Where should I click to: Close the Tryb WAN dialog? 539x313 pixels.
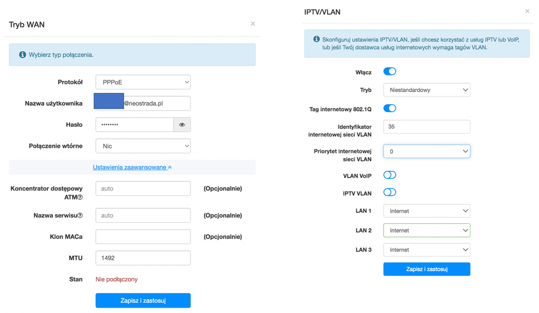253,24
